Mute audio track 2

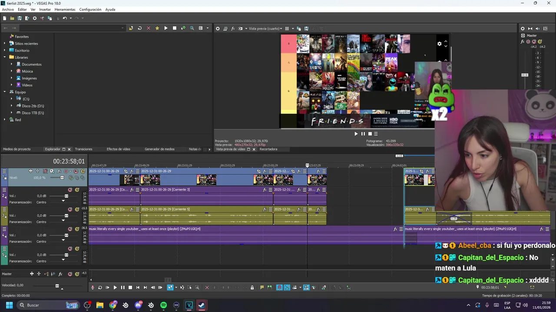pyautogui.click(x=70, y=190)
